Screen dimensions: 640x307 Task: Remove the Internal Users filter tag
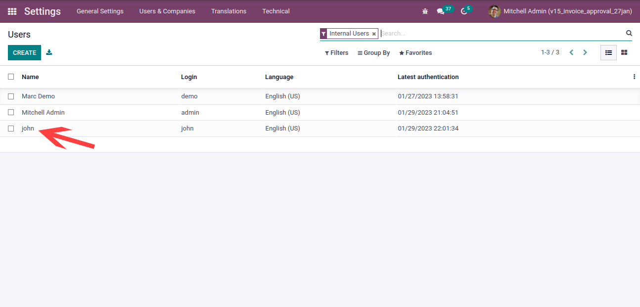tap(374, 34)
